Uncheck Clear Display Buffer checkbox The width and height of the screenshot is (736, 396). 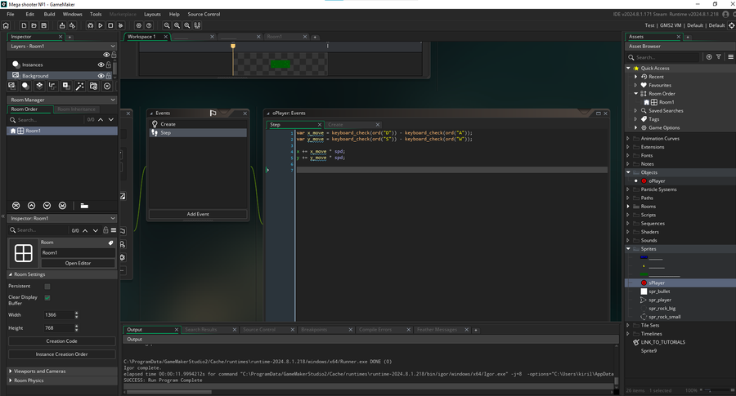tap(47, 297)
